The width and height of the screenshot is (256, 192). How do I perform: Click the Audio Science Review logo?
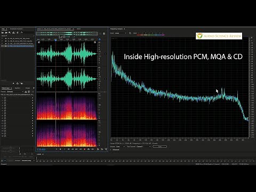tap(219, 36)
